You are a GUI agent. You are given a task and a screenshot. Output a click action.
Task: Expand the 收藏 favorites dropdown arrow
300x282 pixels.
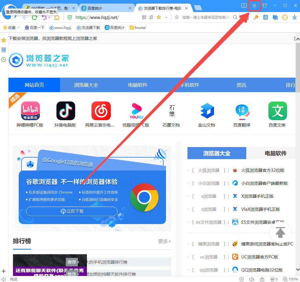[19, 27]
